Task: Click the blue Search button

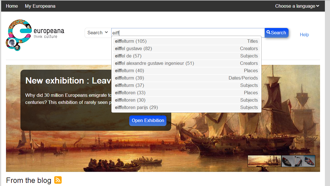Action: pyautogui.click(x=276, y=33)
